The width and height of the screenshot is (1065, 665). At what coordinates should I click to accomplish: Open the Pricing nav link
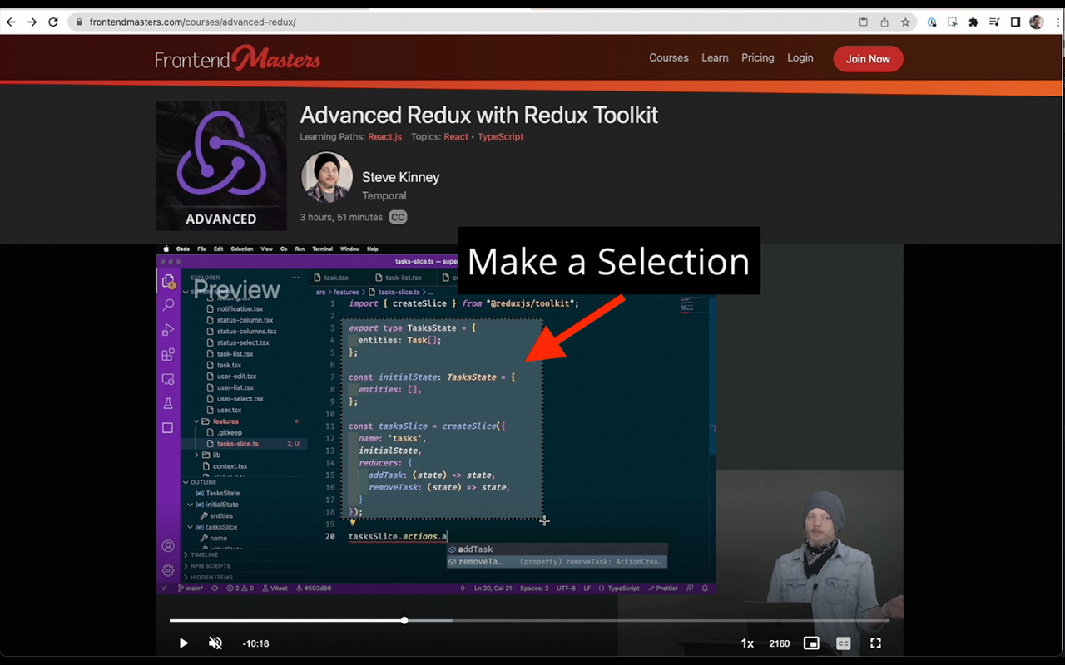tap(757, 58)
